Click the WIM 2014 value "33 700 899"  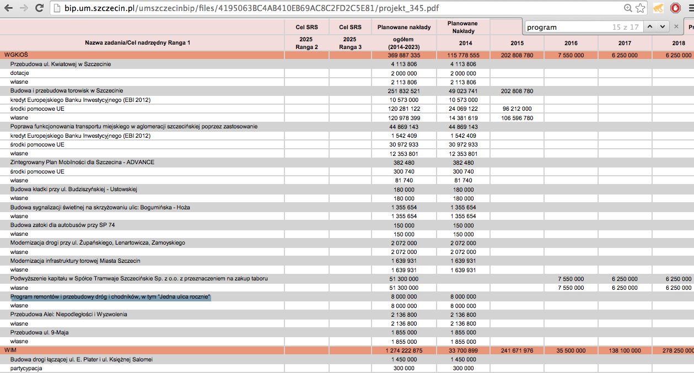[462, 350]
